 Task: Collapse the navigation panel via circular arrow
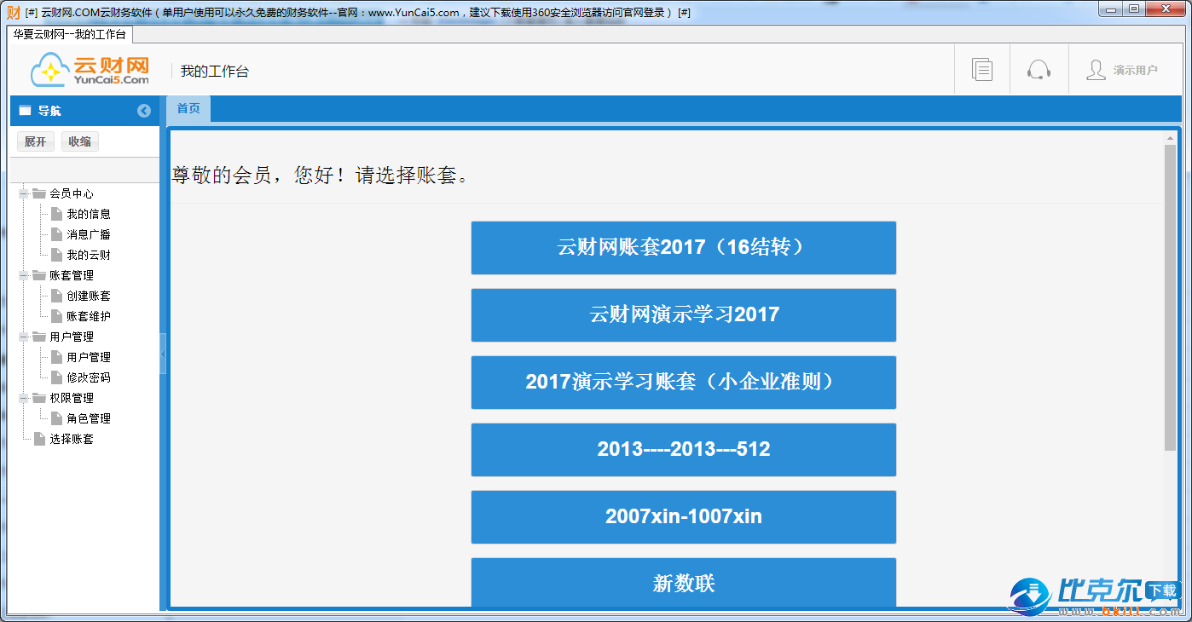pyautogui.click(x=144, y=111)
